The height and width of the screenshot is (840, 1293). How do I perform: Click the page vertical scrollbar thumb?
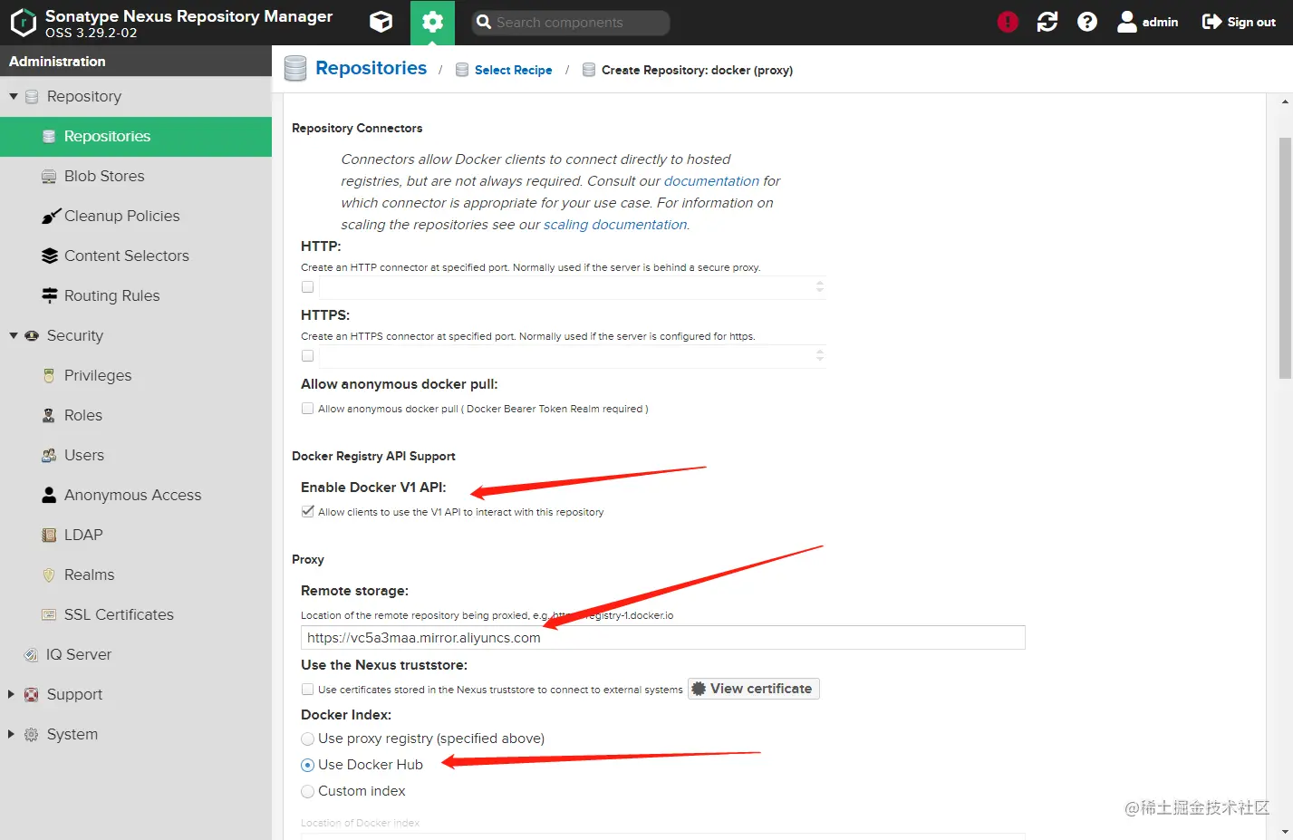tap(1285, 258)
